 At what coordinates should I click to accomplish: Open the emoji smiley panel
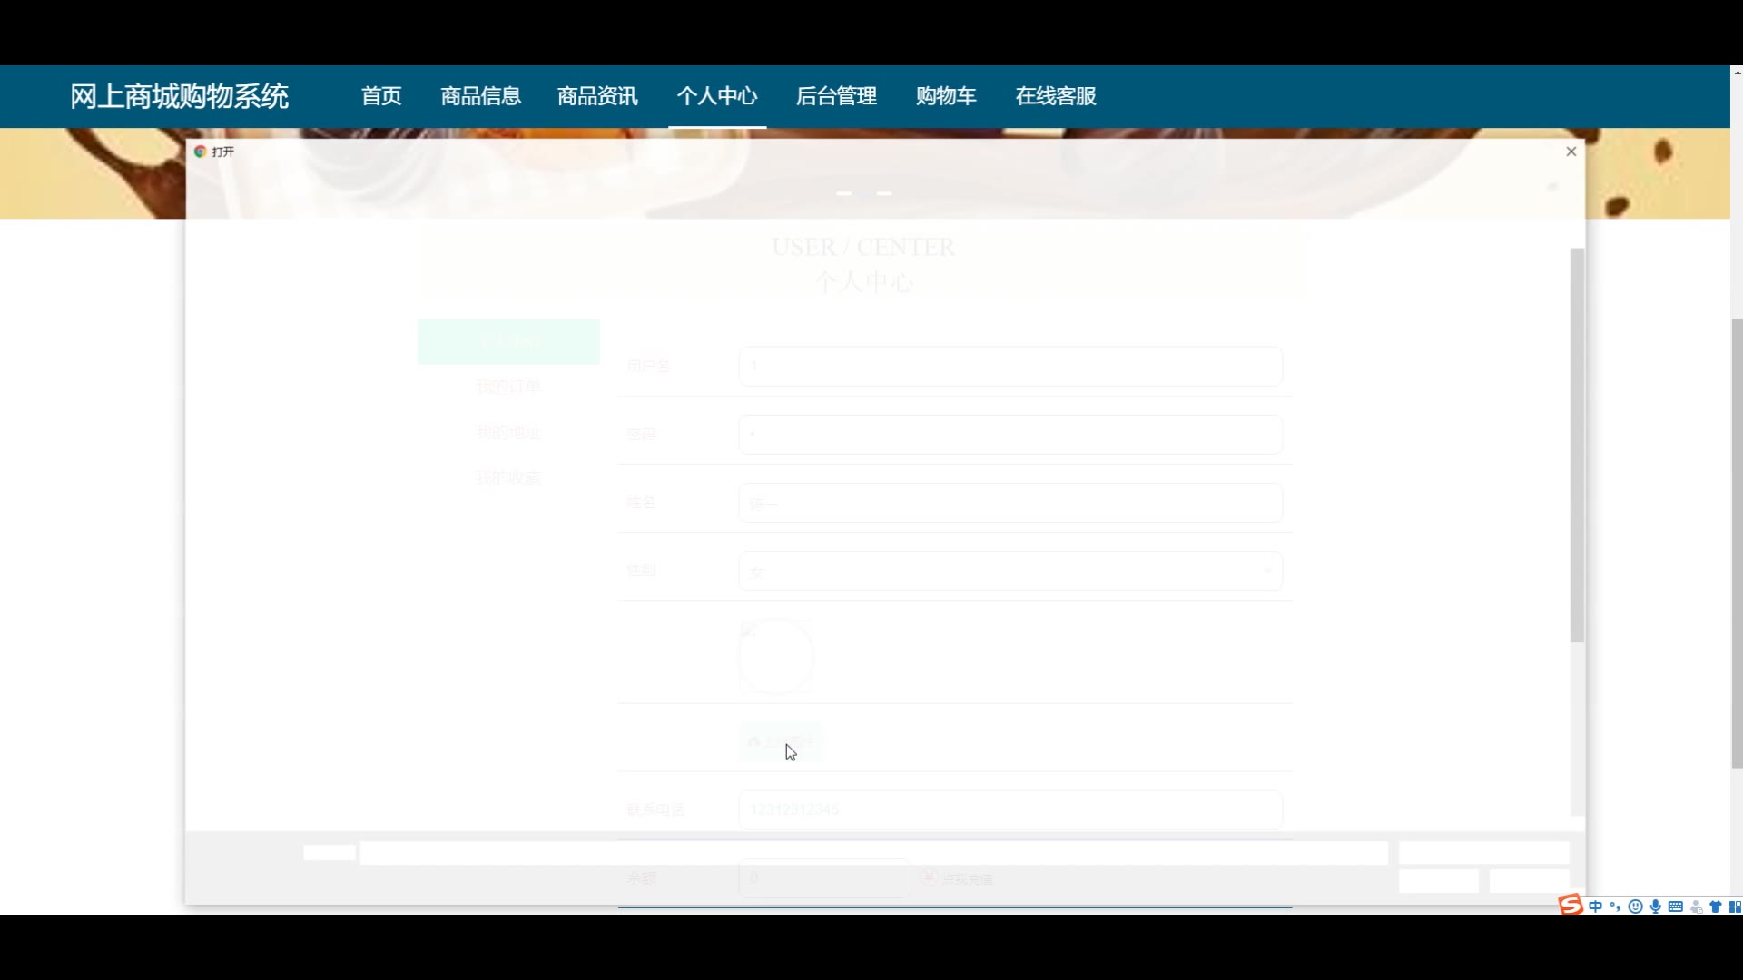1635,906
